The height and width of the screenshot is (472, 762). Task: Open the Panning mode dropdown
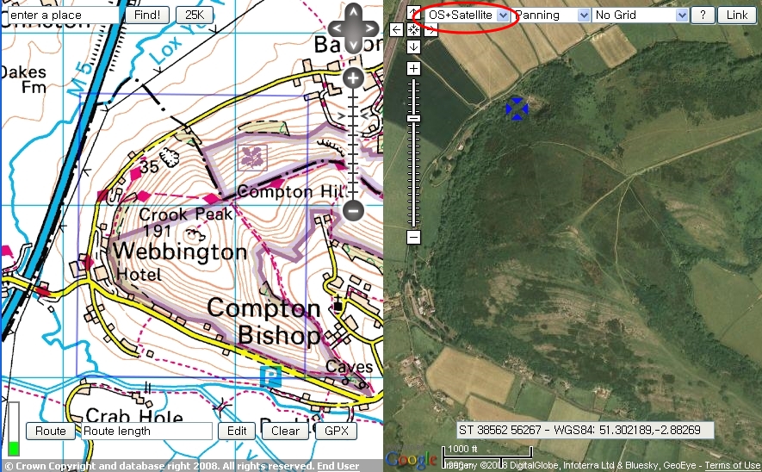click(x=552, y=15)
